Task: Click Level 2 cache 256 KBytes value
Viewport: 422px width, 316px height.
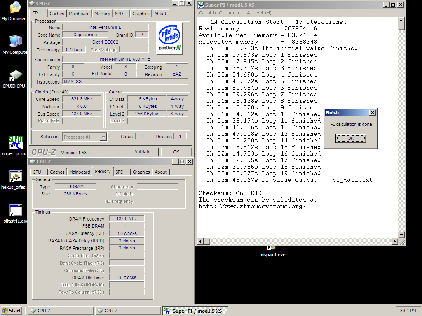Action: coord(147,114)
